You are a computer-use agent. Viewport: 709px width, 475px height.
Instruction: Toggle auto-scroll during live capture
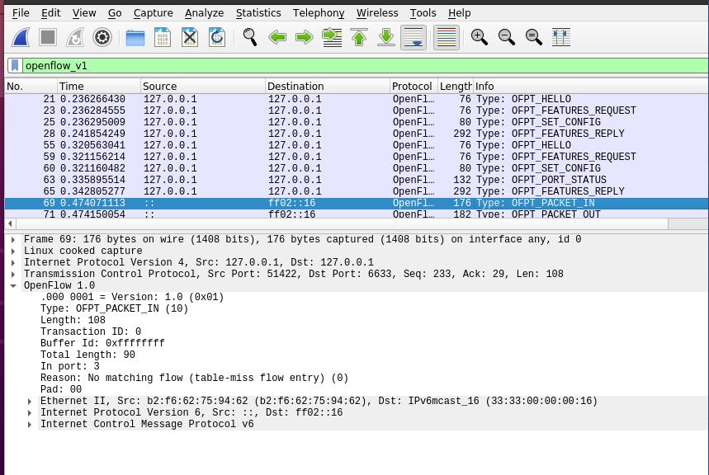tap(414, 37)
